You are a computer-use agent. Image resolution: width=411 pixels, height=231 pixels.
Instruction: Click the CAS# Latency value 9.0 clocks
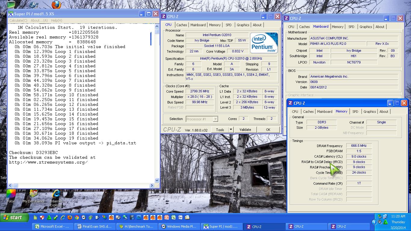click(x=359, y=156)
